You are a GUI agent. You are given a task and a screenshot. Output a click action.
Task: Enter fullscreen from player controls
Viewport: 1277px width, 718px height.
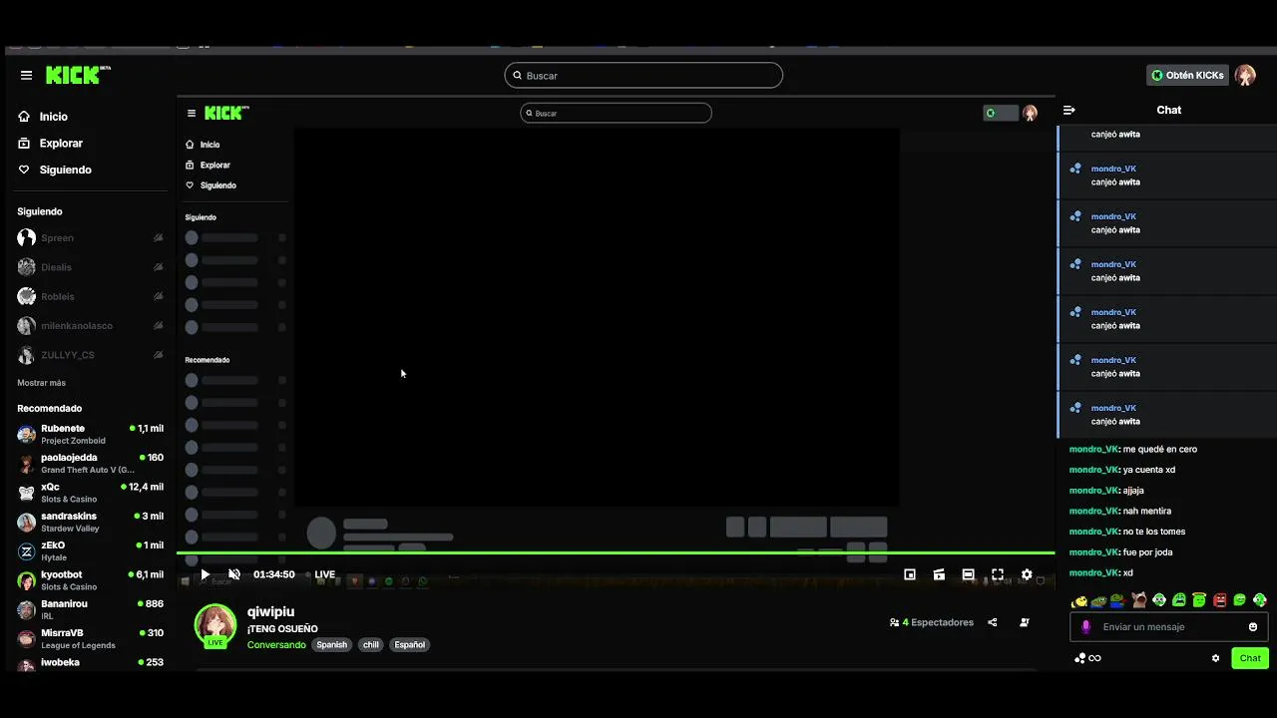(x=998, y=574)
